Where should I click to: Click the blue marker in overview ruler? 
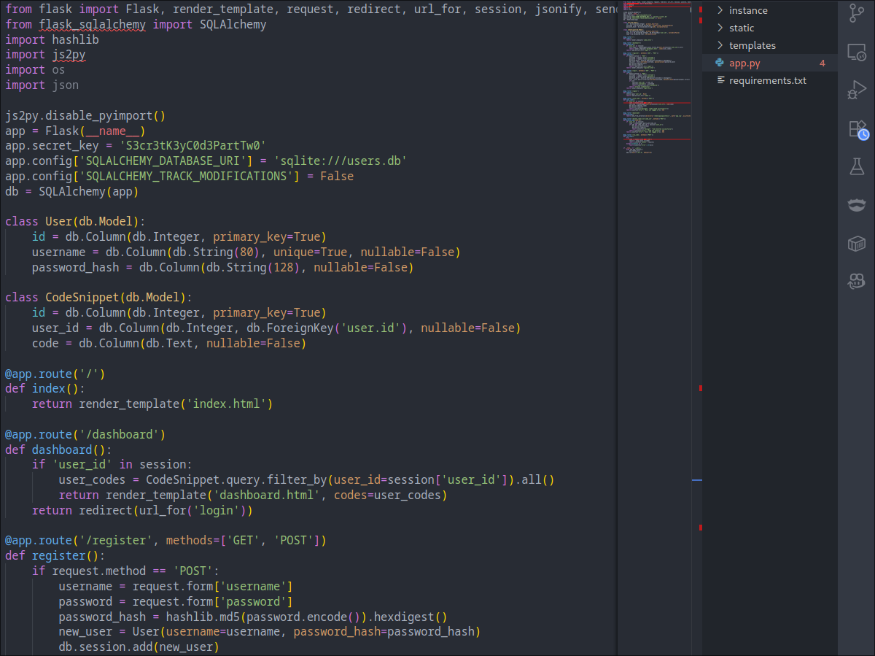coord(696,480)
